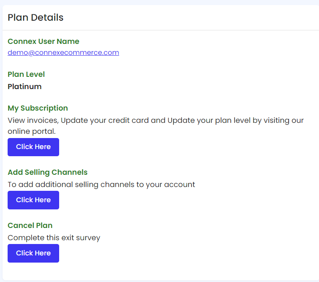Click the Connex User Name label
The height and width of the screenshot is (282, 319).
point(44,41)
